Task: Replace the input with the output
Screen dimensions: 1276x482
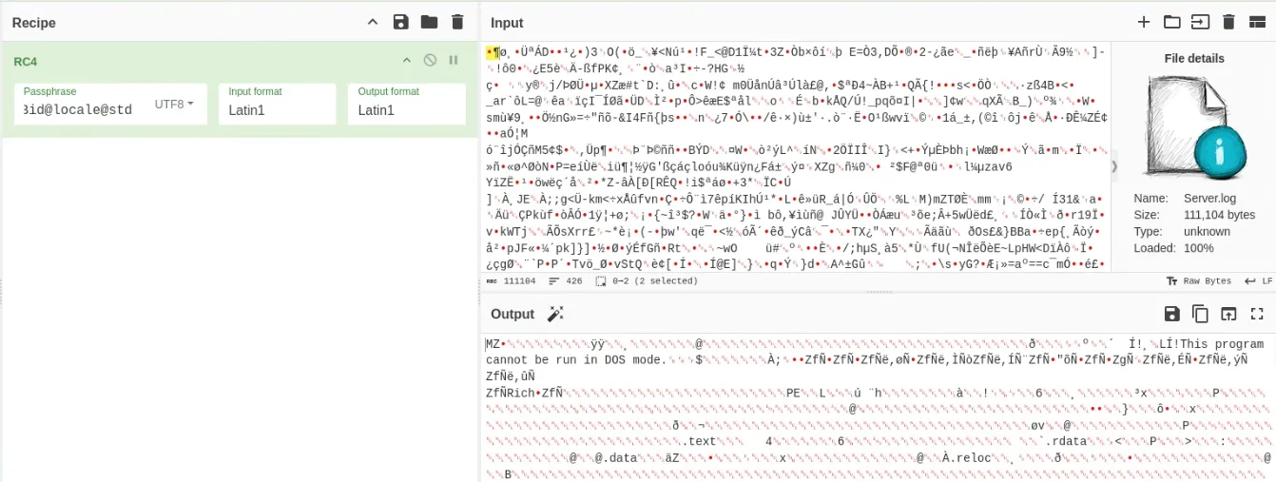Action: pyautogui.click(x=1228, y=313)
